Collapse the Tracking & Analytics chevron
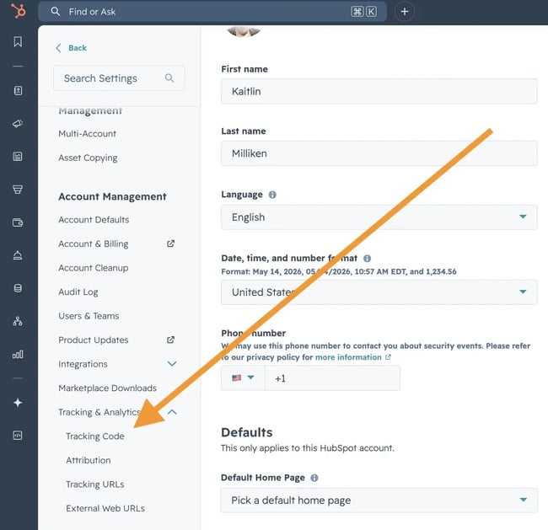The image size is (548, 530). [x=172, y=412]
